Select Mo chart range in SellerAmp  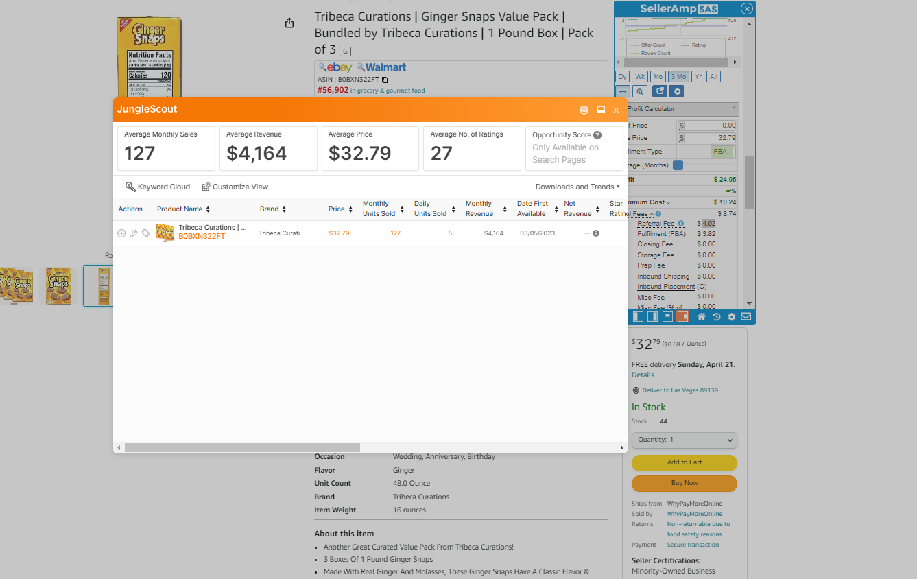coord(658,76)
